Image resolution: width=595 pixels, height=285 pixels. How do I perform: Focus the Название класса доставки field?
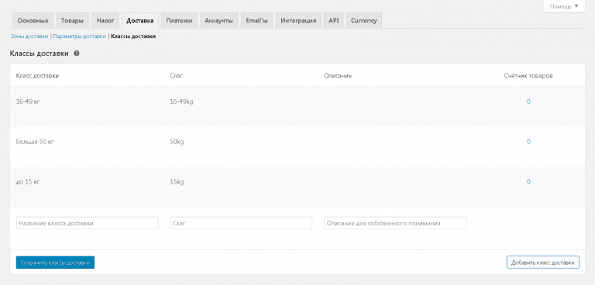click(x=88, y=223)
